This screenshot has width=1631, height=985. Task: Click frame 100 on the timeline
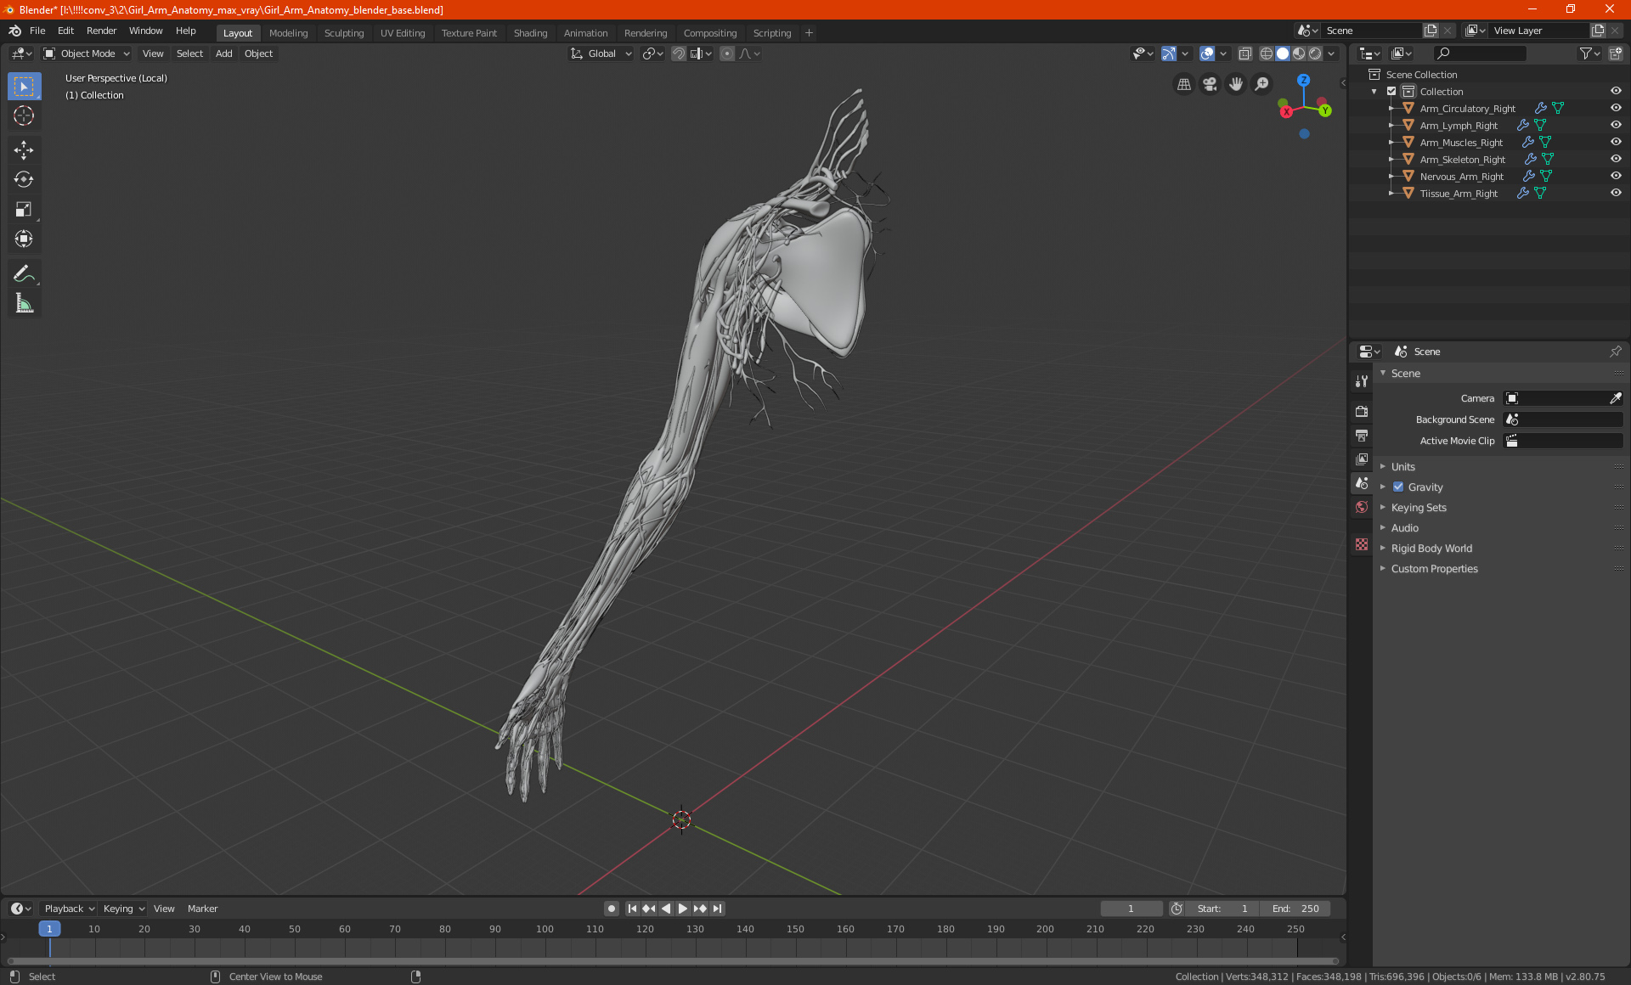tap(545, 930)
